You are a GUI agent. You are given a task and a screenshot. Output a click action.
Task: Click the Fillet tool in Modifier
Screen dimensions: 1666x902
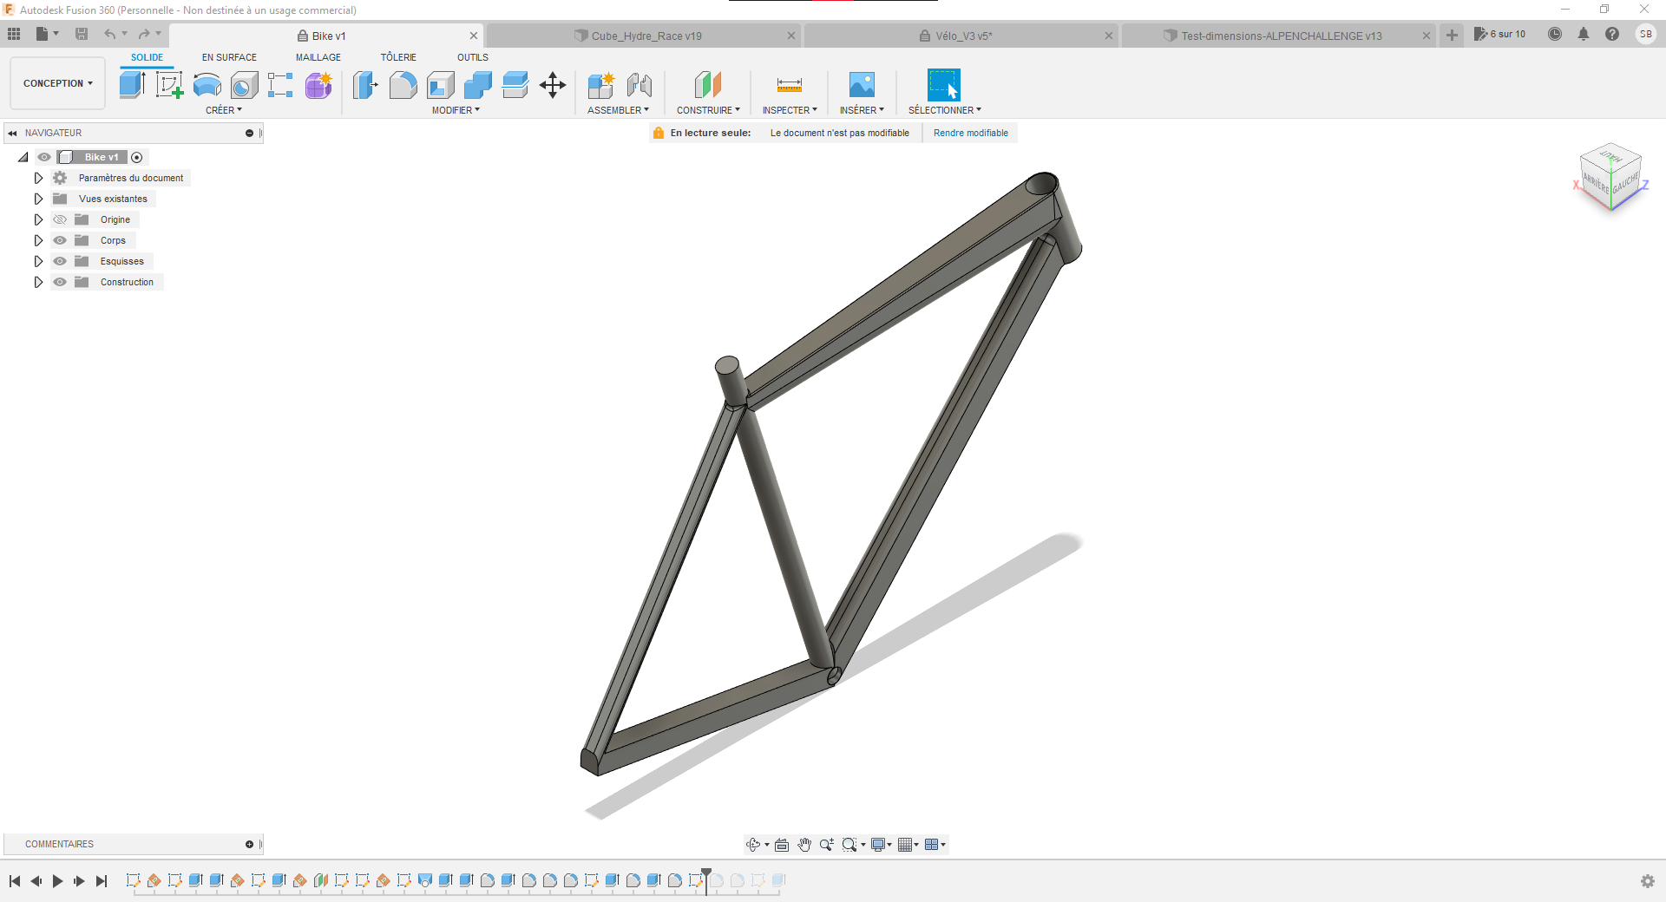click(403, 85)
